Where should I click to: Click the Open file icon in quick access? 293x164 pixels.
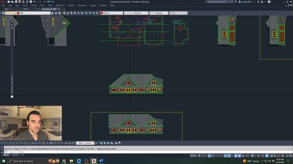12,2
